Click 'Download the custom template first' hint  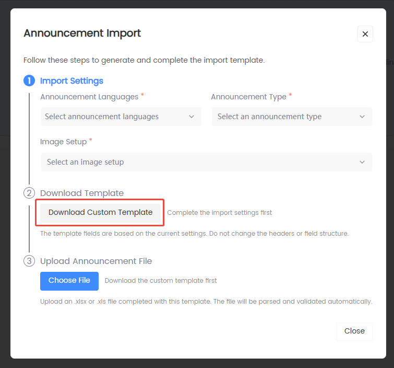[x=161, y=281]
